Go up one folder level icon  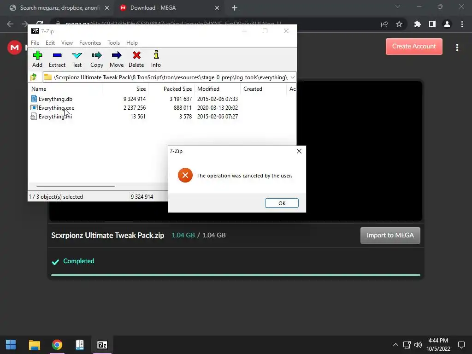[34, 77]
